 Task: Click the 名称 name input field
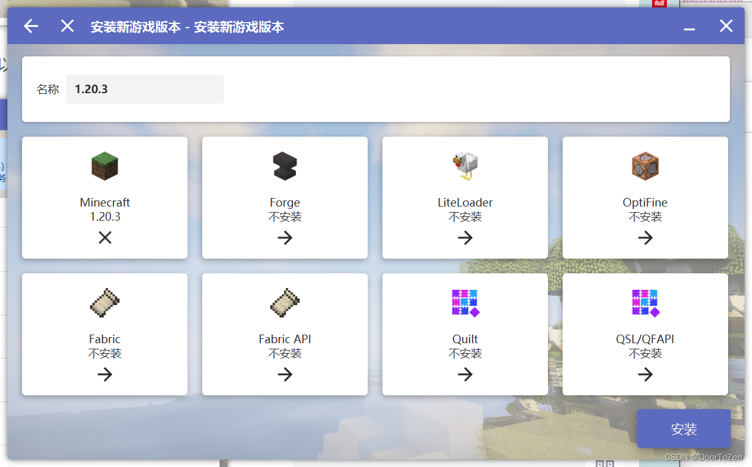pyautogui.click(x=145, y=89)
